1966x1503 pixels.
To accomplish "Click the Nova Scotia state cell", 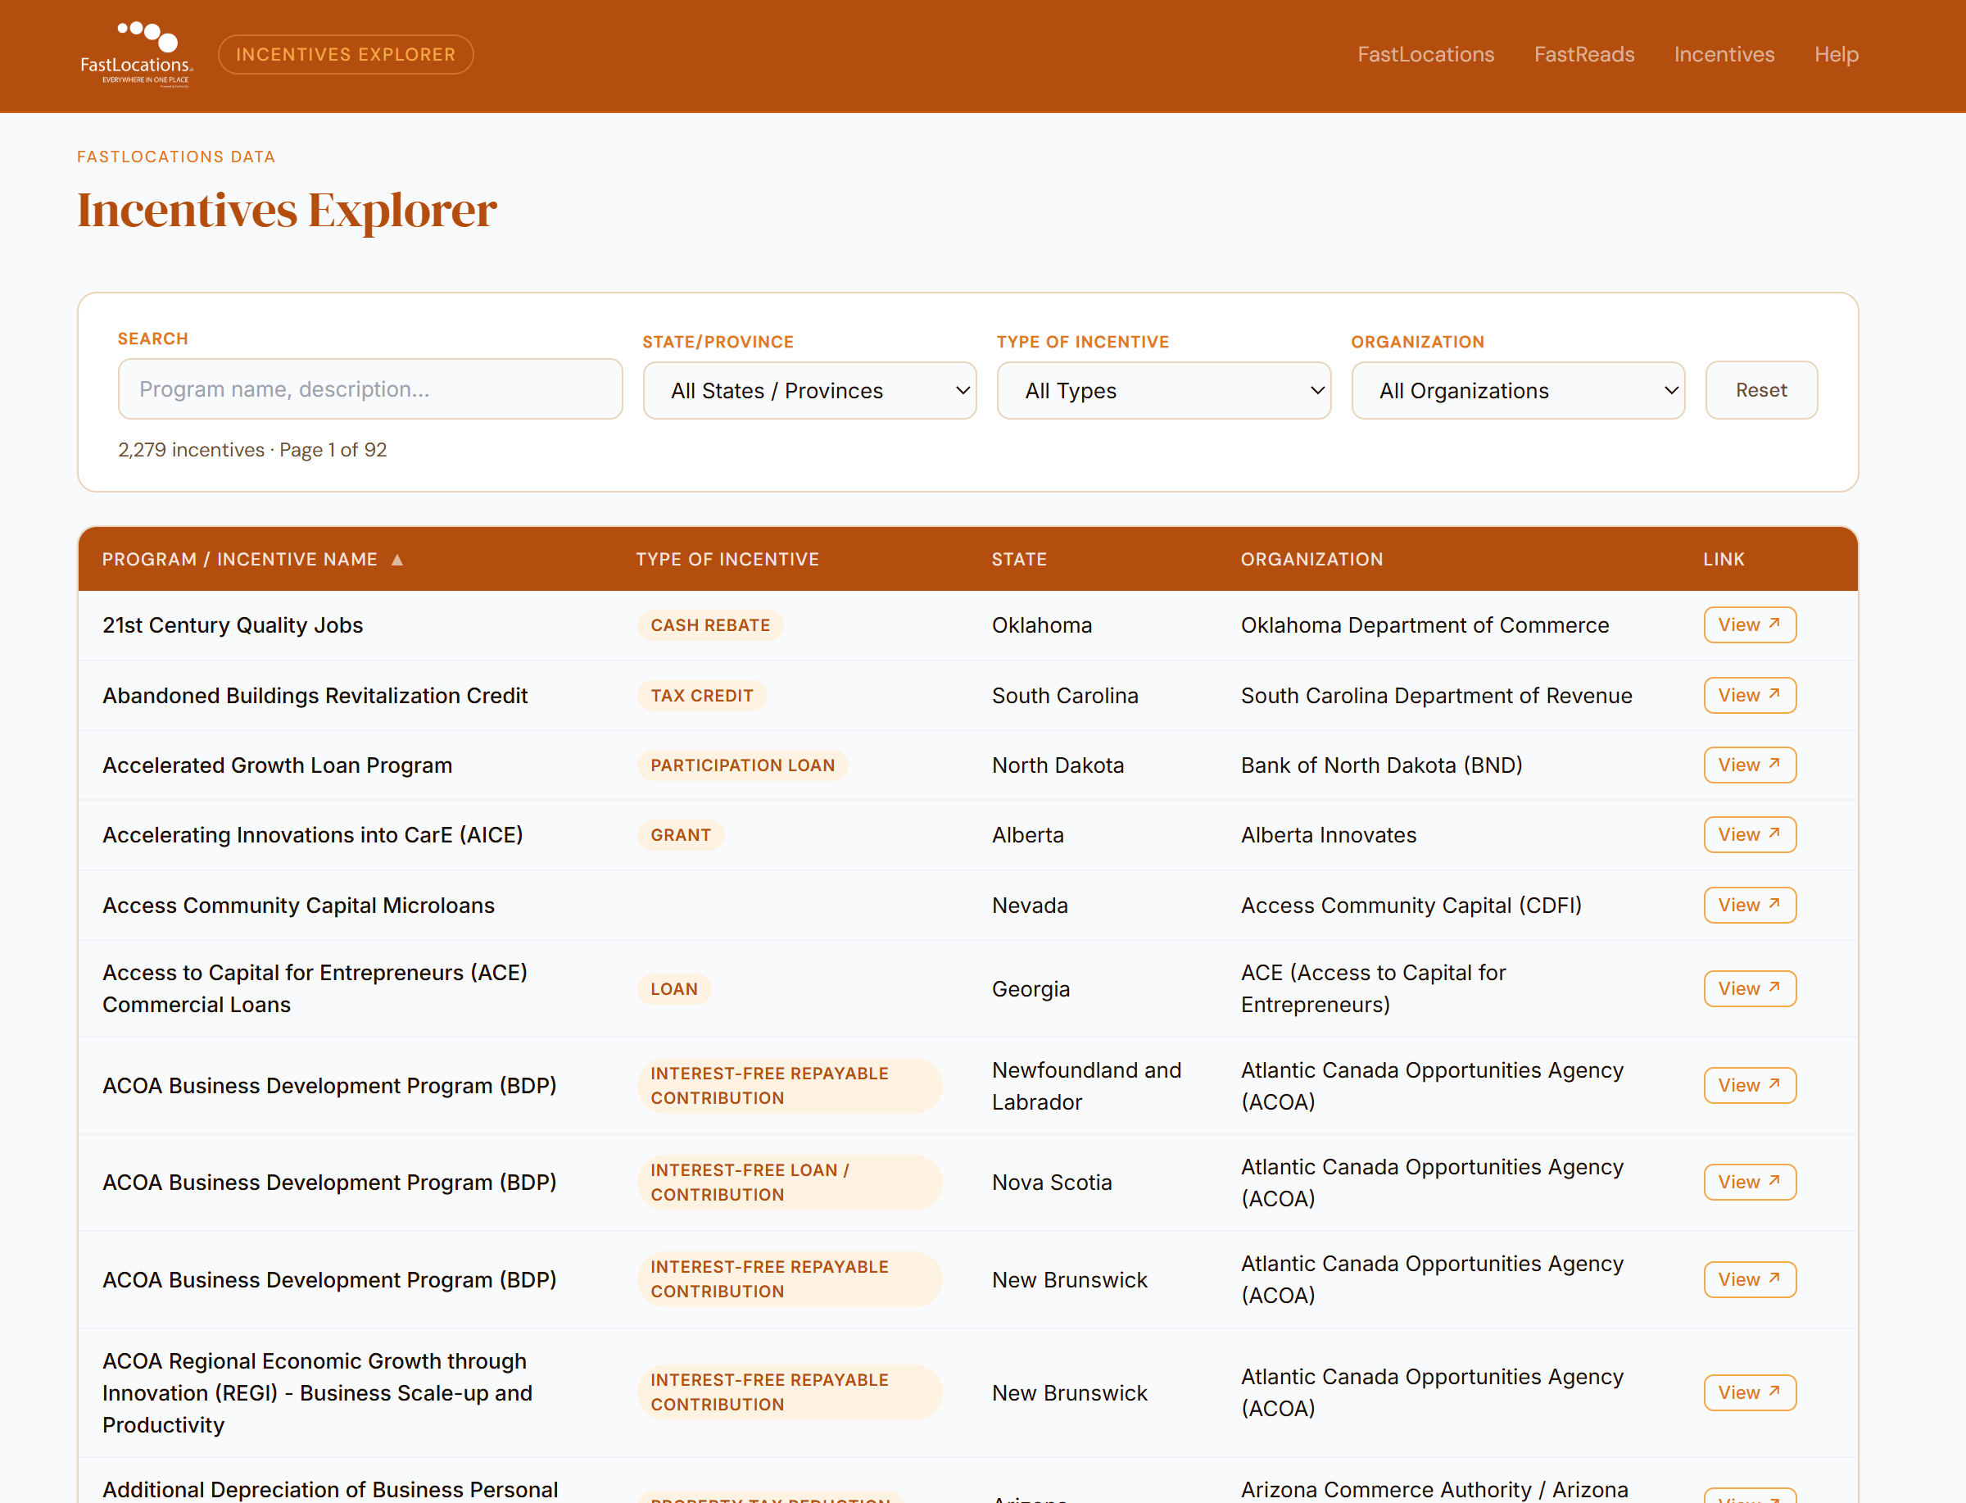I will [1051, 1182].
